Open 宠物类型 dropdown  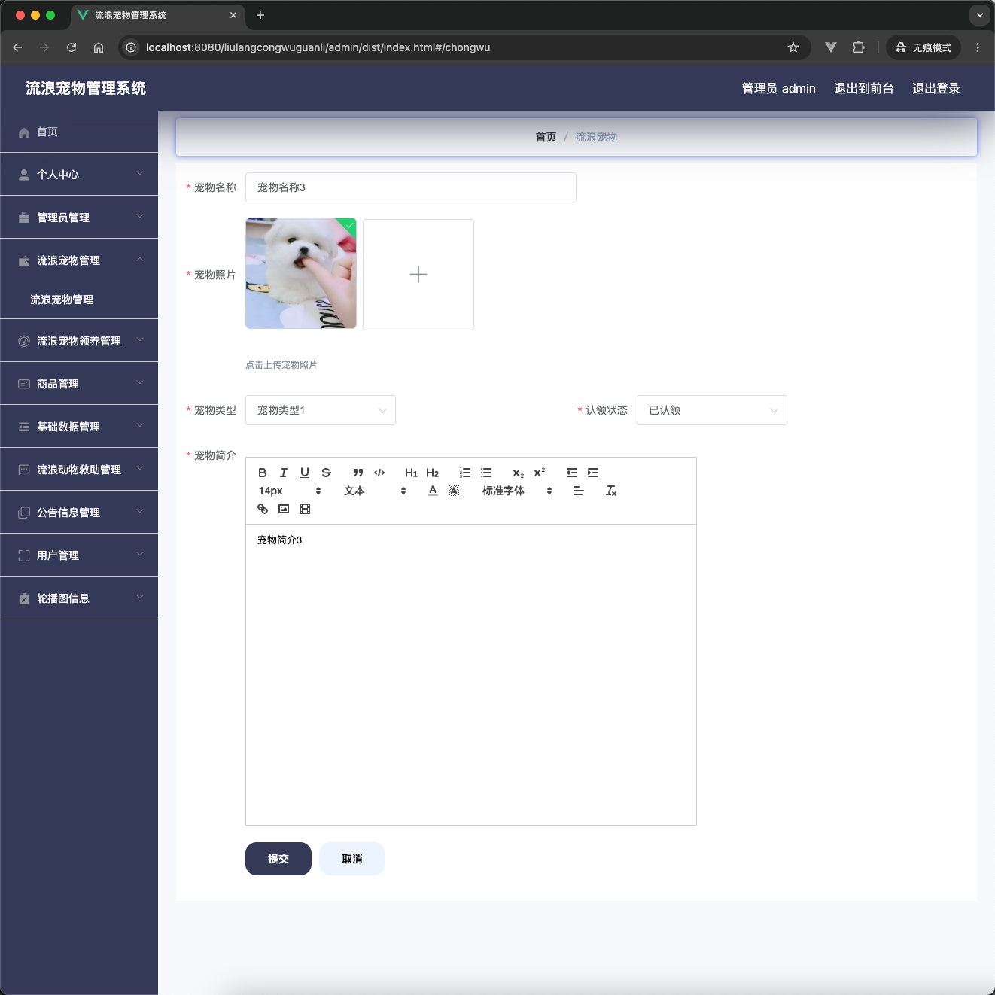pyautogui.click(x=321, y=410)
